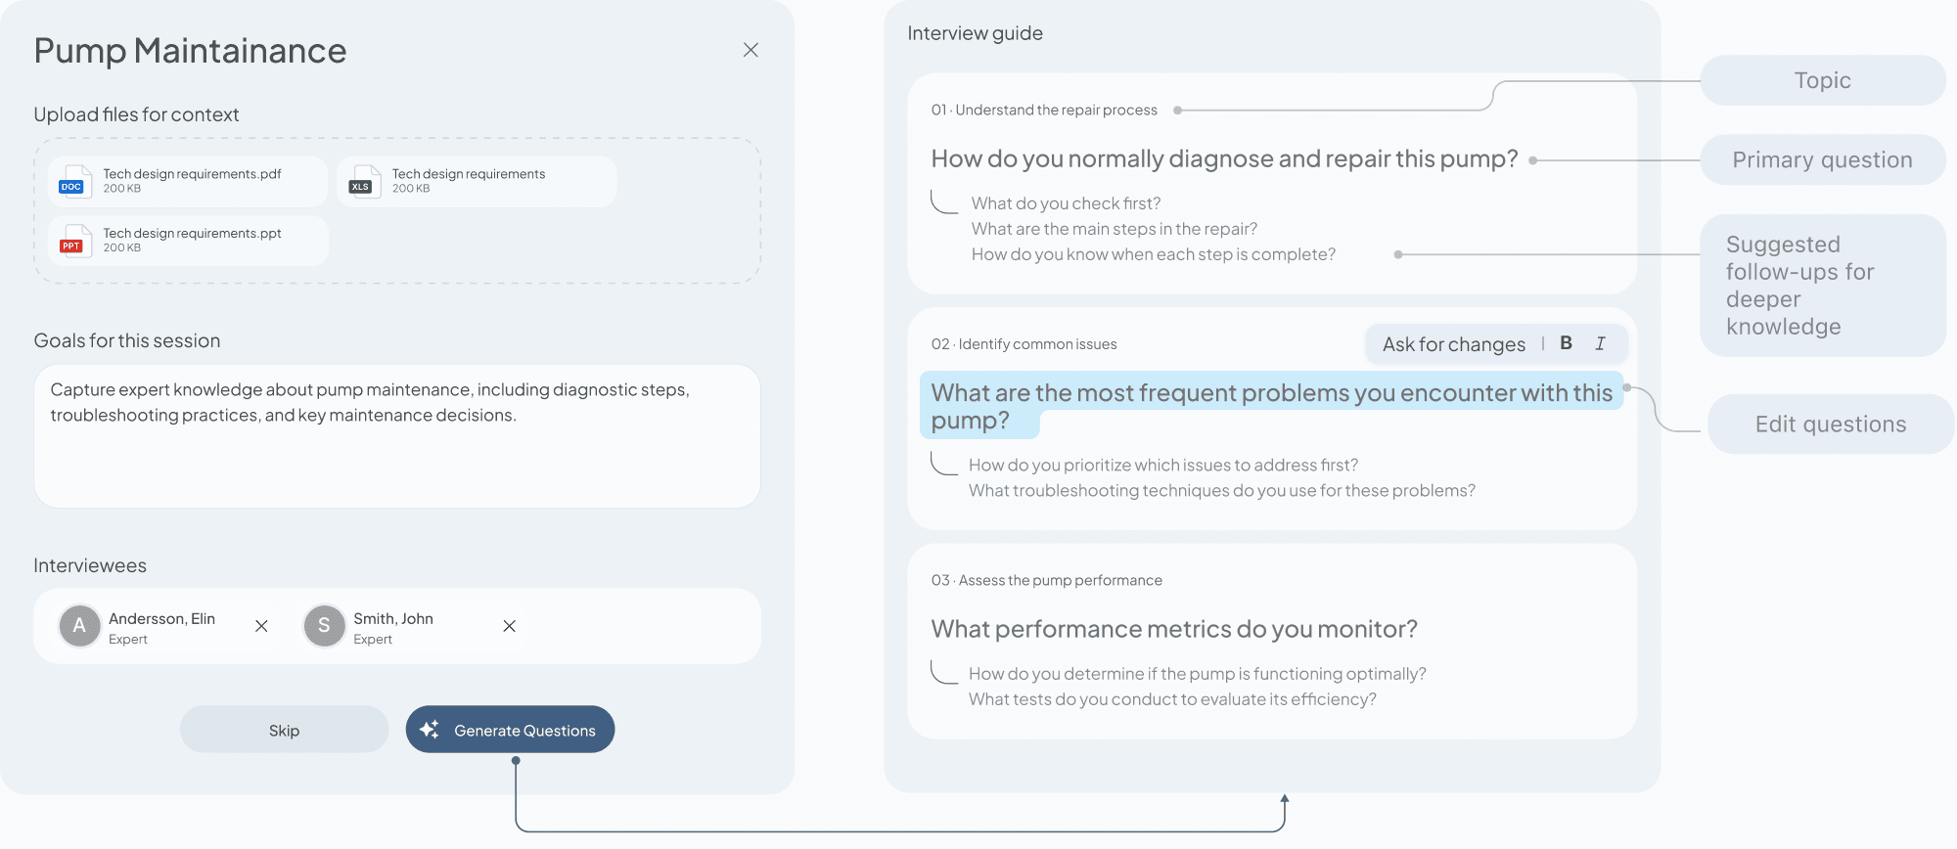Click the DOC file icon for Tech design requirements.pdf
1957x849 pixels.
pyautogui.click(x=73, y=181)
